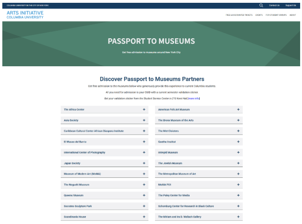Screen dimensions: 302x224
Task: Click plus icon beside Queens Museum
Action: coord(144,196)
